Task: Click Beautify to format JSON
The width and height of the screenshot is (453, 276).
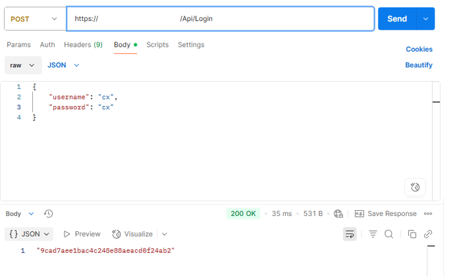Action: (x=419, y=65)
